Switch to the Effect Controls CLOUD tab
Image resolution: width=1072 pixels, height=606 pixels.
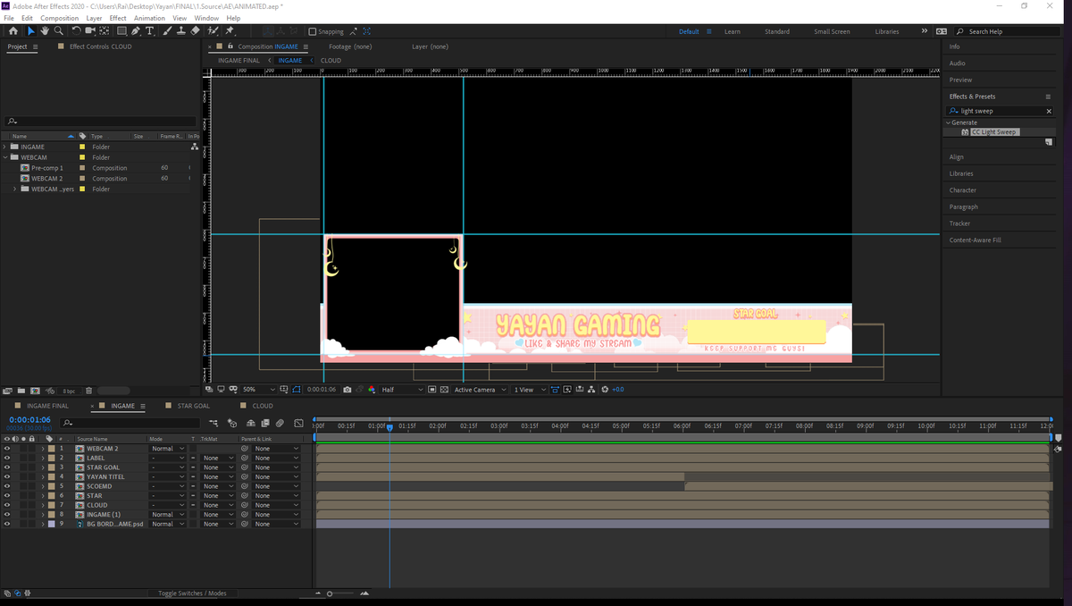coord(100,46)
